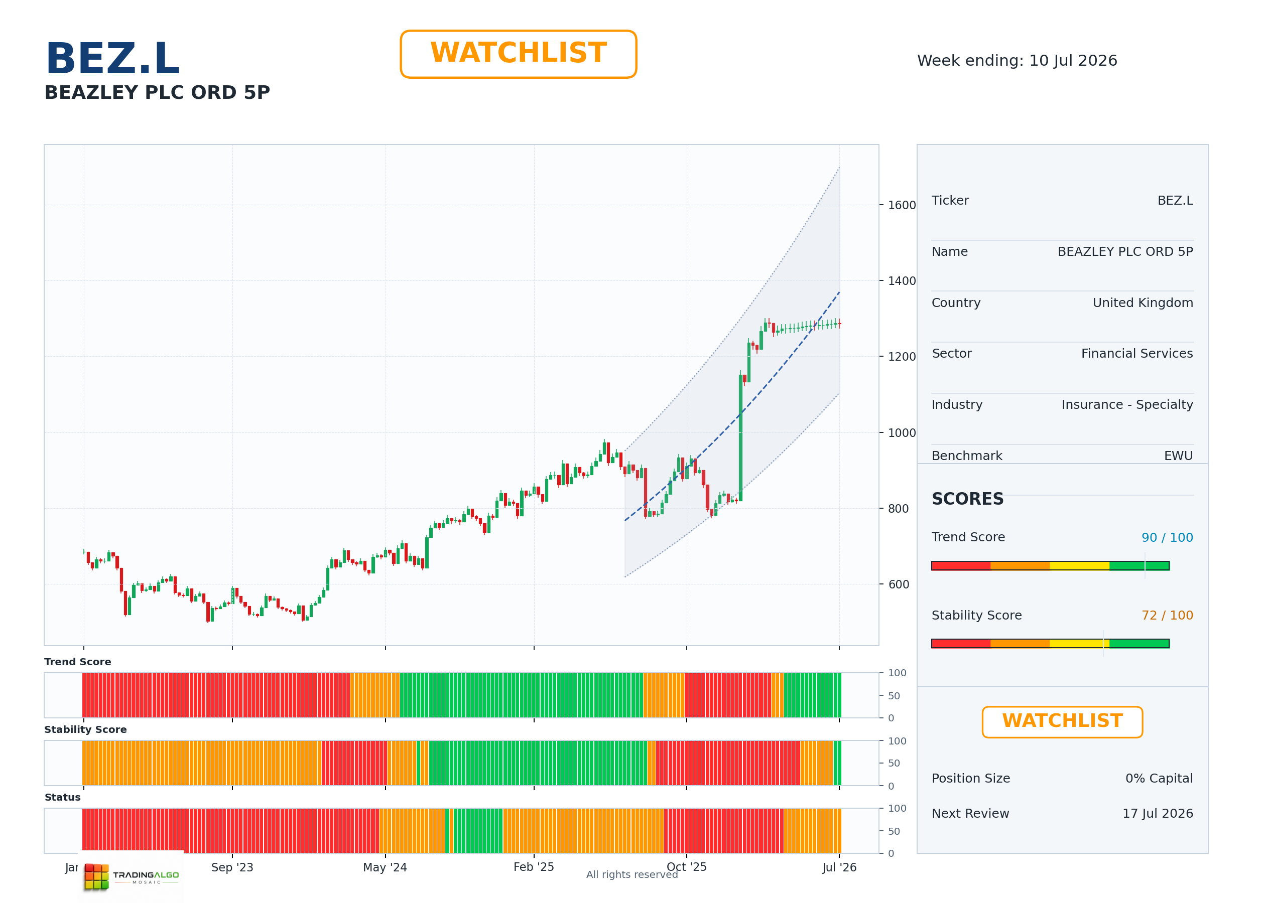
Task: Click the SCORES section heading
Action: click(x=967, y=499)
